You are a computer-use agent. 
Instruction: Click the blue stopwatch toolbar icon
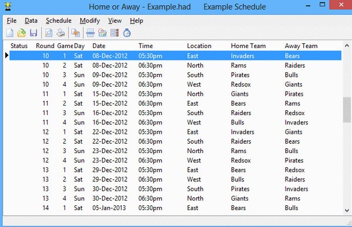point(127,33)
